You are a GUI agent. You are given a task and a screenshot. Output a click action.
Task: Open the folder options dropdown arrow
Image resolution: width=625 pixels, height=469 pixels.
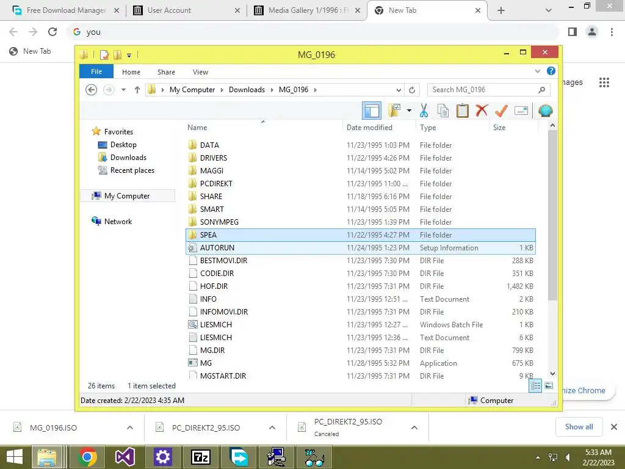[x=409, y=111]
